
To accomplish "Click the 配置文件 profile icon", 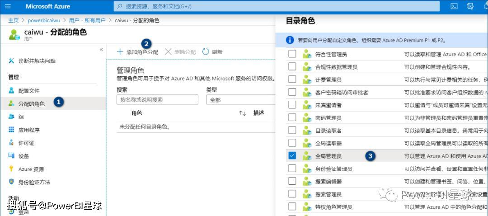I will tap(11, 90).
